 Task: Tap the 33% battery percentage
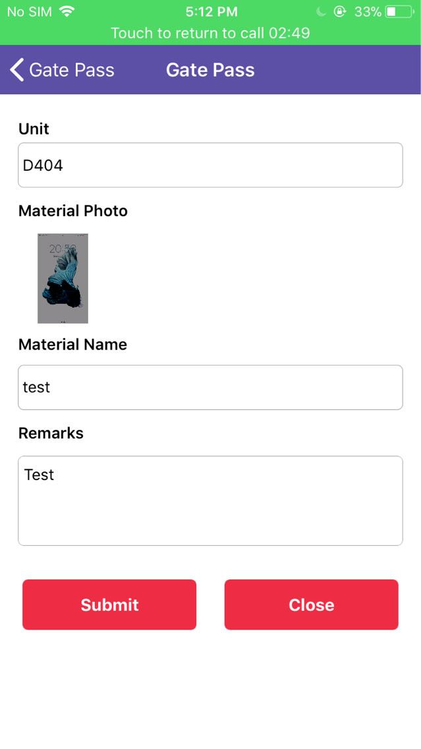[x=368, y=12]
